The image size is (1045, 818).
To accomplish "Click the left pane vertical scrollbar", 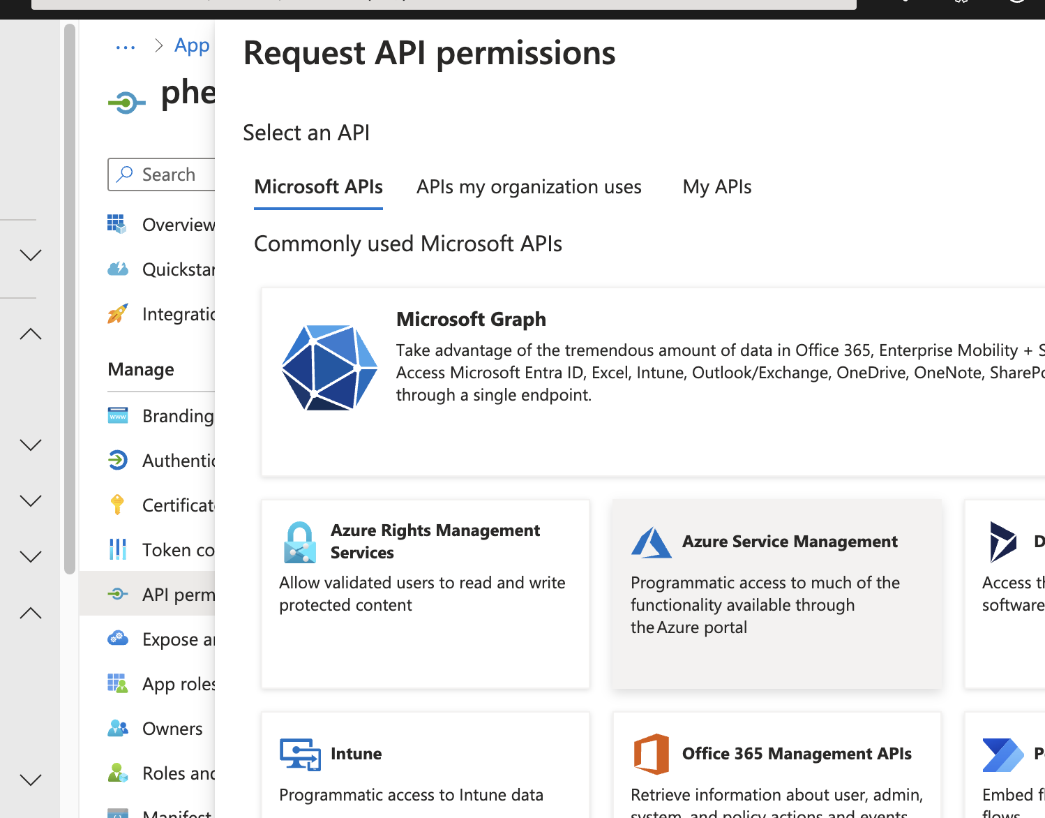I will pyautogui.click(x=69, y=299).
